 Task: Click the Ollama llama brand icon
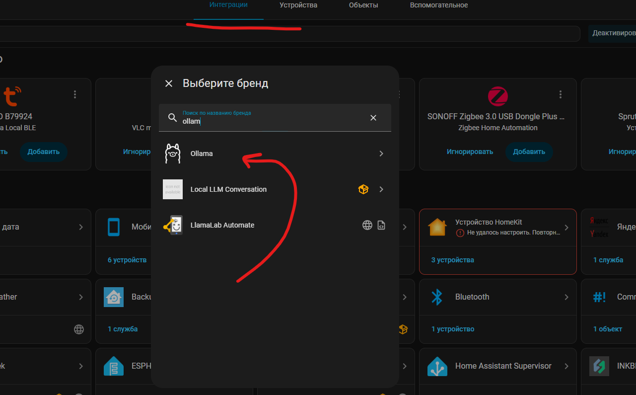click(x=172, y=154)
